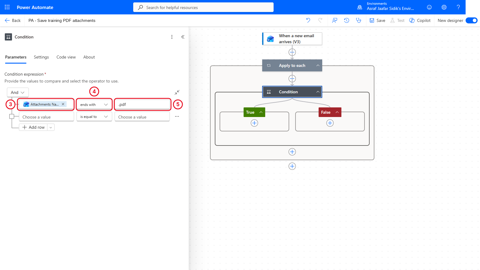The image size is (480, 270).
Task: Add an action in the True branch
Action: 254,123
